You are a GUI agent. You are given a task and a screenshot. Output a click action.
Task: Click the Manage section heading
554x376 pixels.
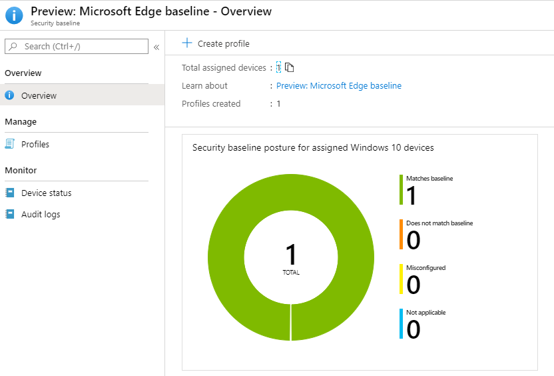[21, 122]
